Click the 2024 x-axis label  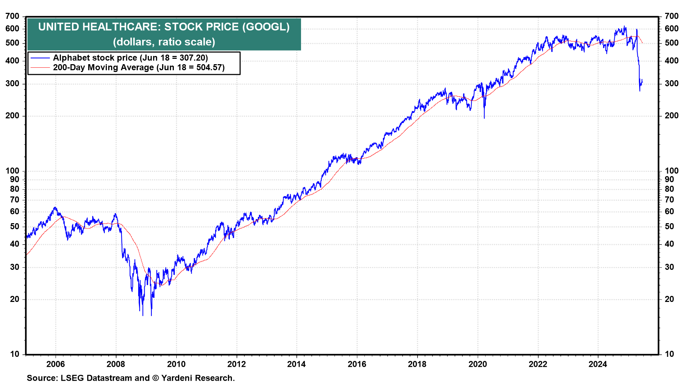598,364
